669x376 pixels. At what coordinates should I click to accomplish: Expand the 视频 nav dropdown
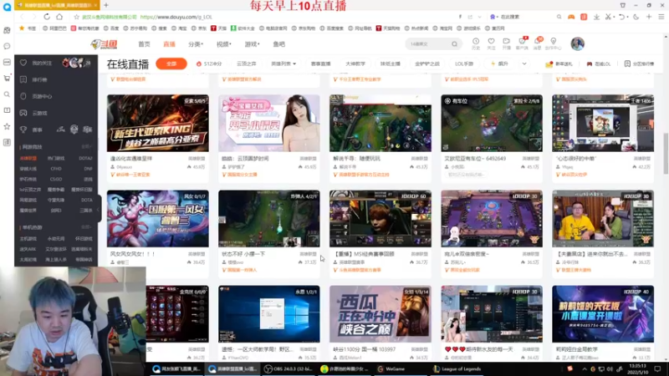pos(223,44)
